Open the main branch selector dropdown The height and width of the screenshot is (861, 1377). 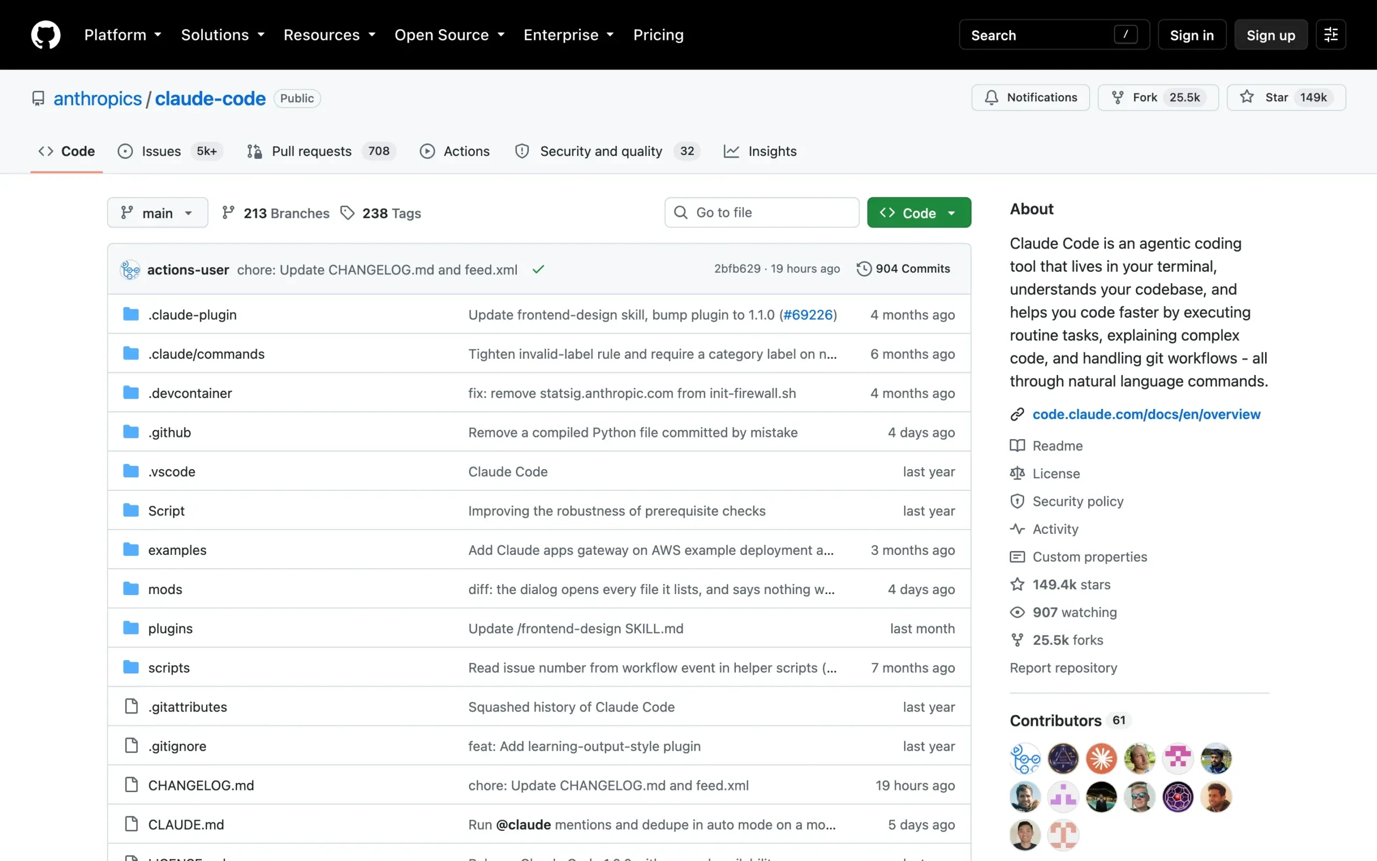pyautogui.click(x=158, y=213)
